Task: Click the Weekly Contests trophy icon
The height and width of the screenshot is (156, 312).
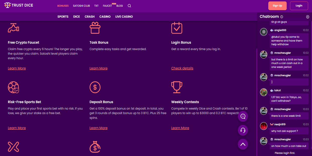Action: 176,87
